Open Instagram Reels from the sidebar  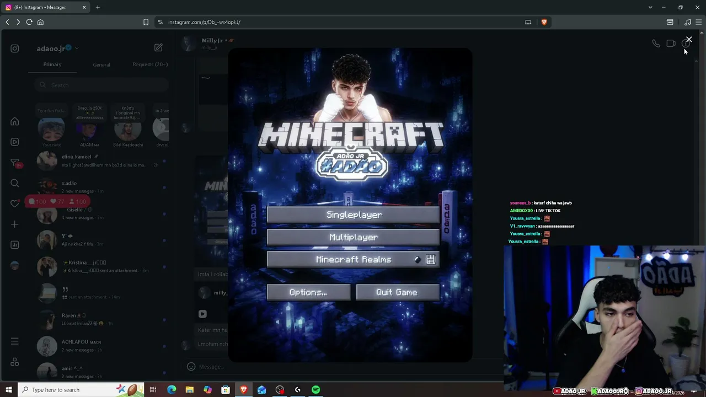[x=15, y=142]
